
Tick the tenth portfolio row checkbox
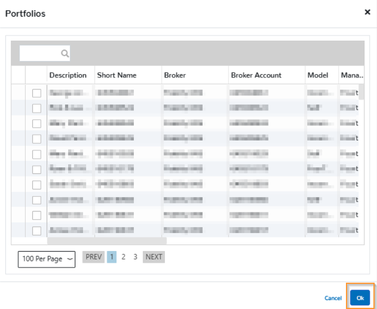(x=36, y=231)
